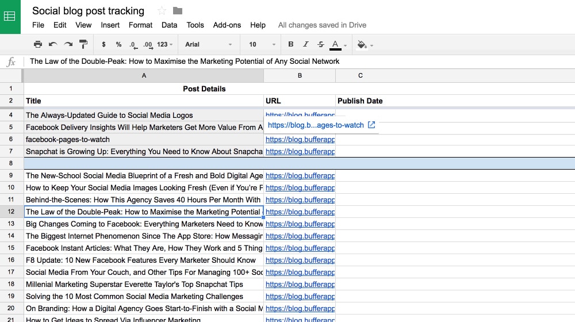Screen dimensions: 575x322
Task: Open more number formats 123 dropdown
Action: pos(164,44)
